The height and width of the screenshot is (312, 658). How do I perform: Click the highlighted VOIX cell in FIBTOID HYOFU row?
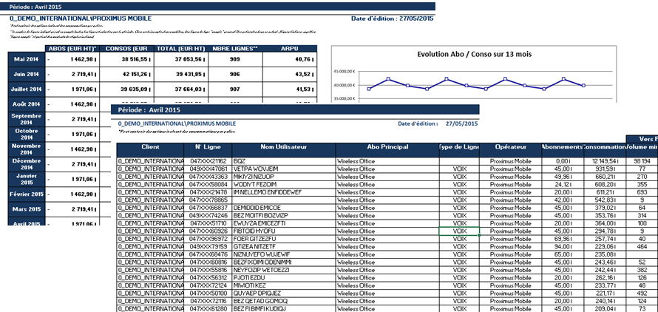(x=460, y=231)
